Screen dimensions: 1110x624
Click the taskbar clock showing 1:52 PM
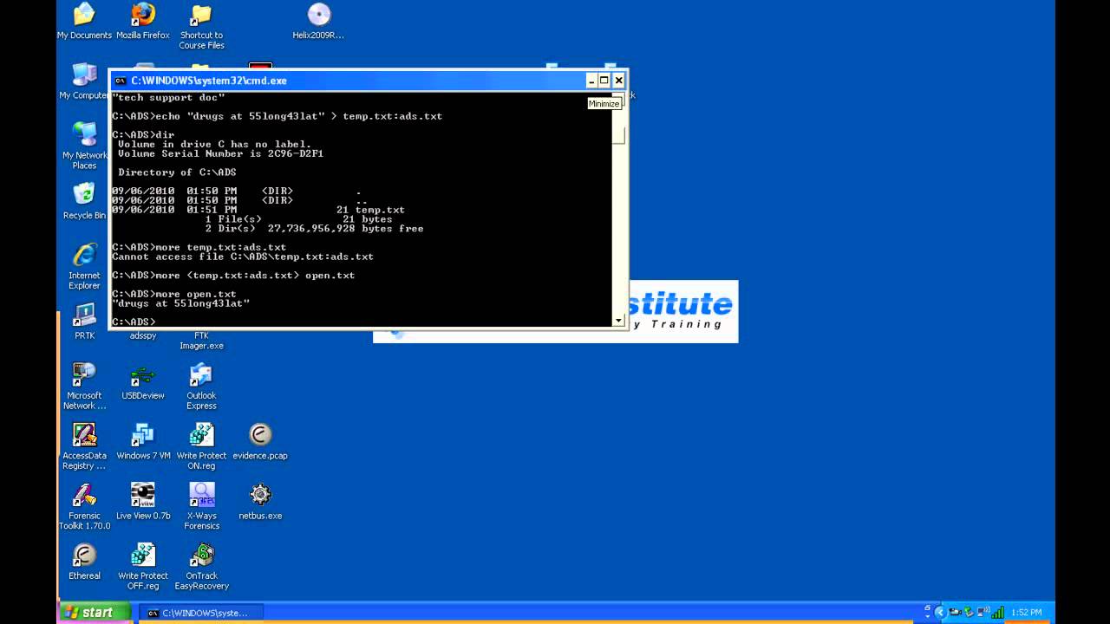1026,613
